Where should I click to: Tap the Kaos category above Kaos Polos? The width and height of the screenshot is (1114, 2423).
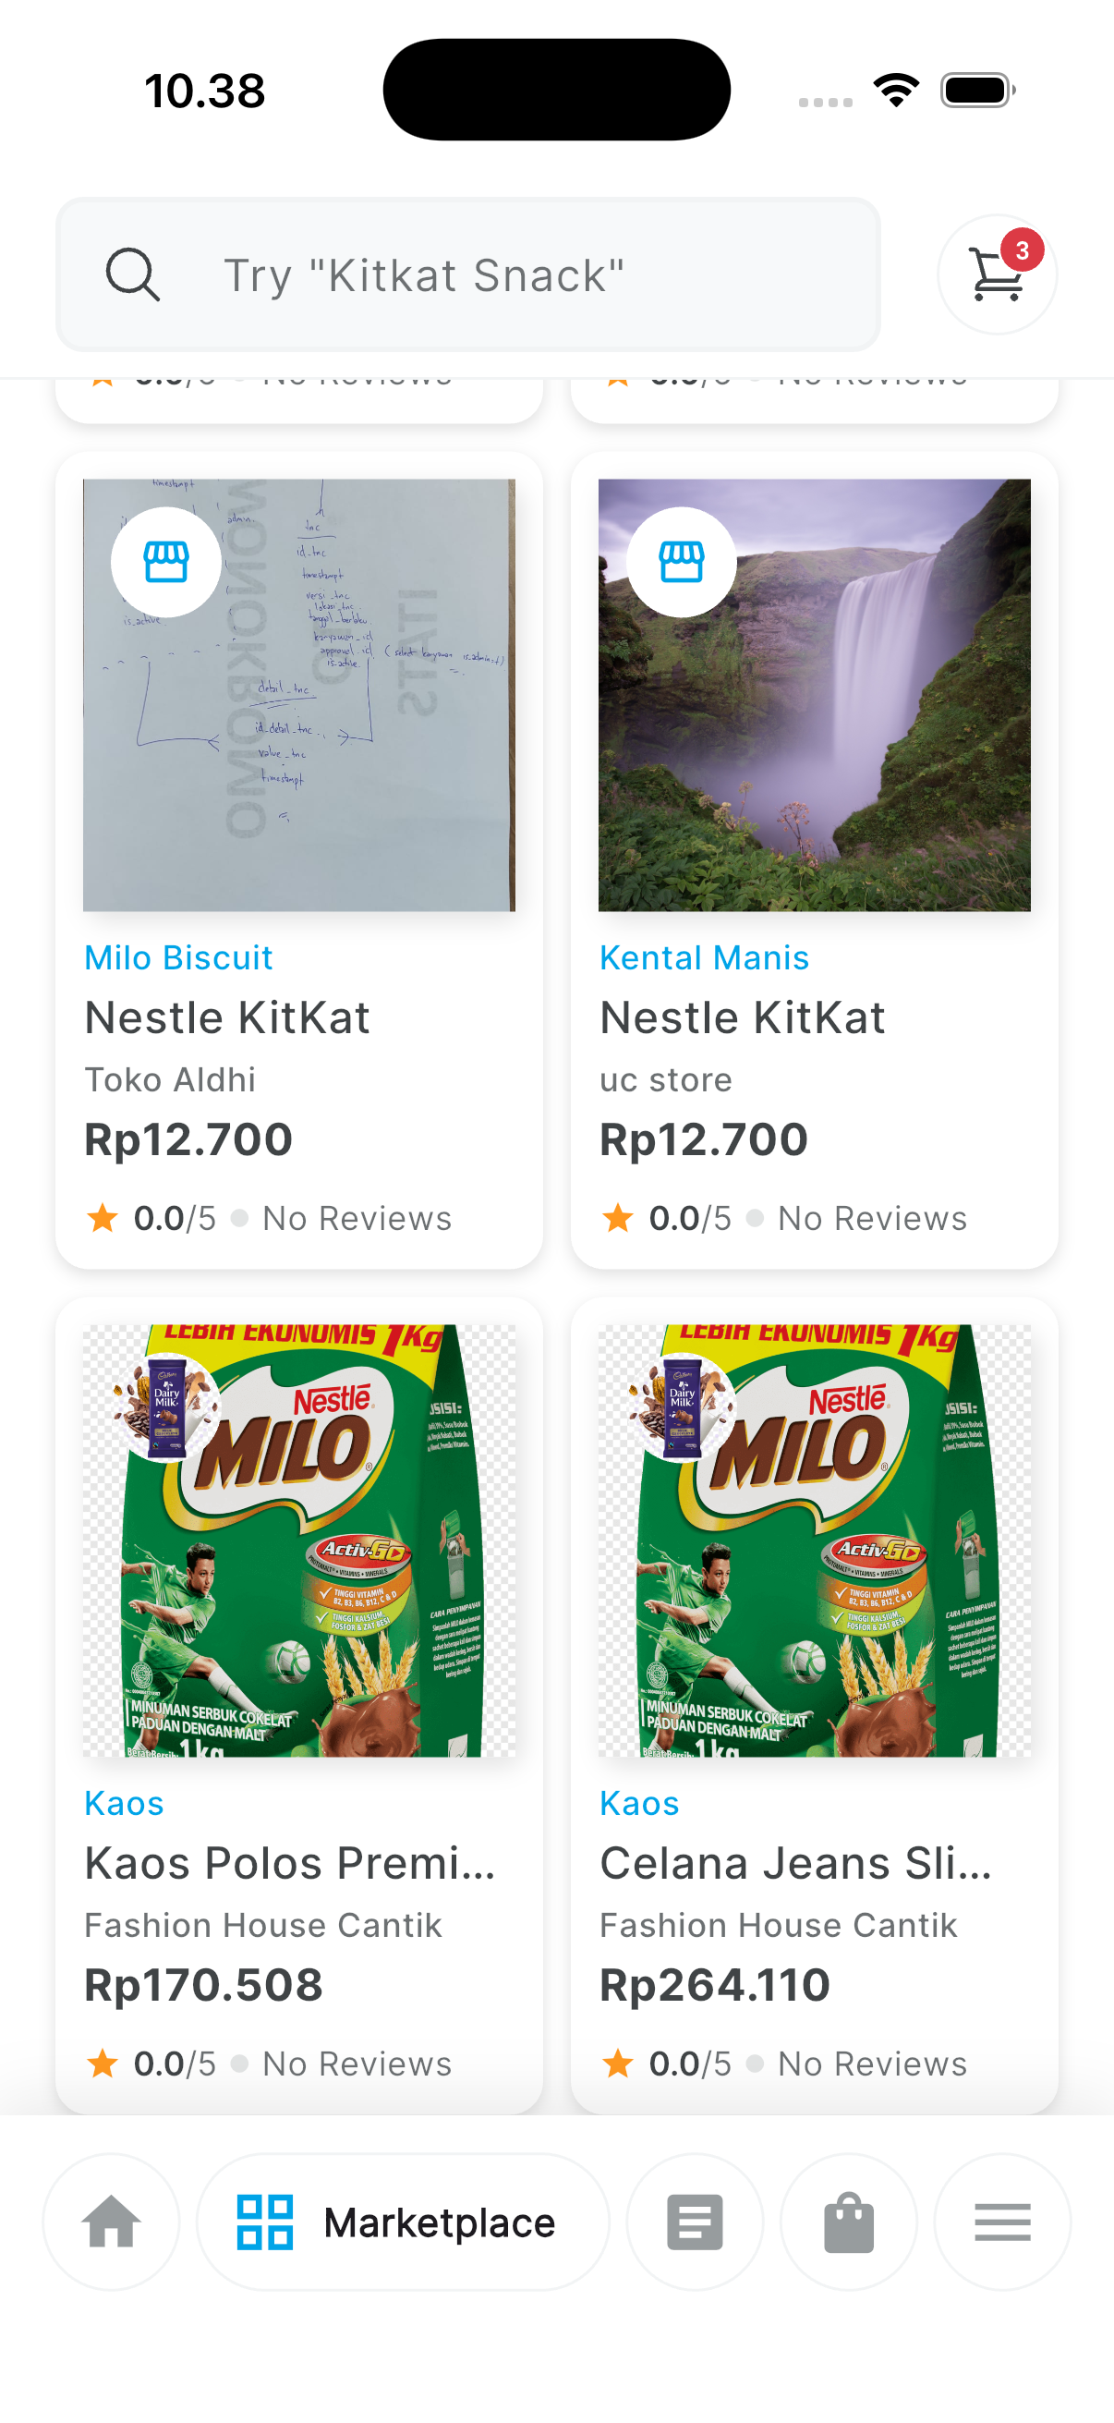coord(124,1803)
